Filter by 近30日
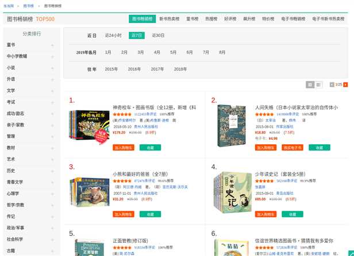Image resolution: width=354 pixels, height=256 pixels. point(158,36)
